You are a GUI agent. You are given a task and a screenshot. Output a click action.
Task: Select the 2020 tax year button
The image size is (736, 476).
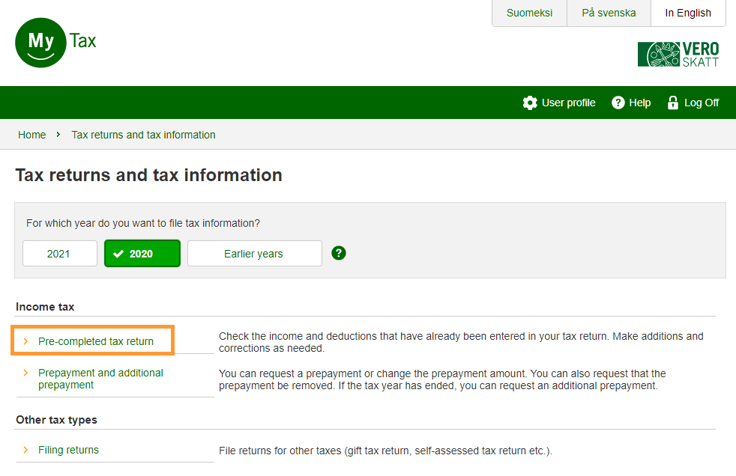142,254
